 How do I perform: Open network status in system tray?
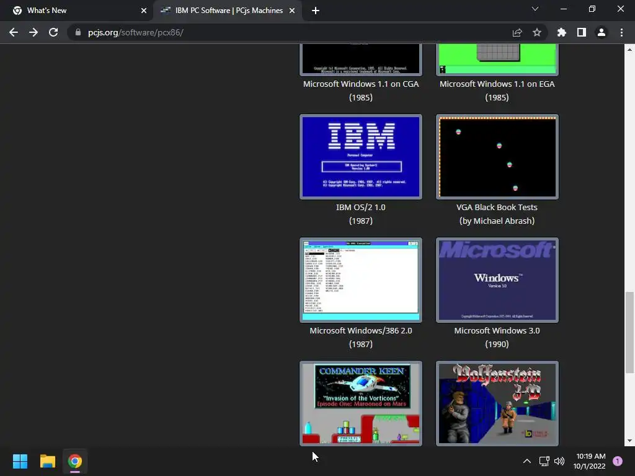(x=544, y=461)
